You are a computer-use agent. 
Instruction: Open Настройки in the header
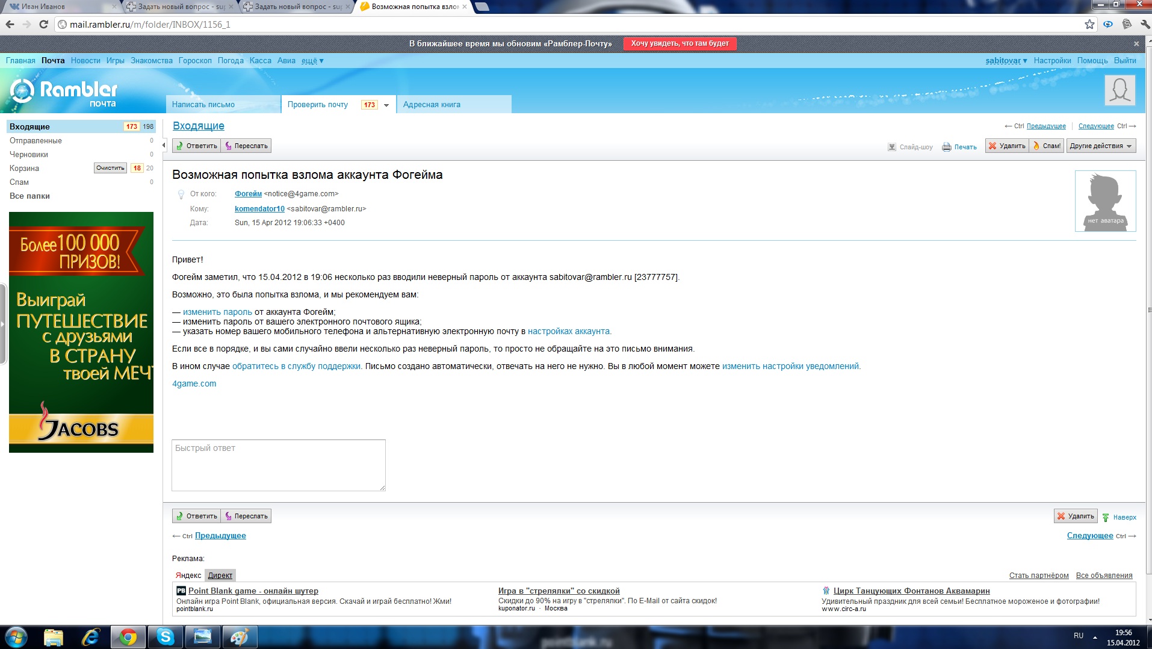click(x=1052, y=60)
